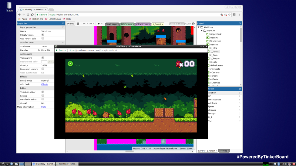Open the LXDE start menu icon in taskbar
296x166 pixels.
[x=3, y=164]
